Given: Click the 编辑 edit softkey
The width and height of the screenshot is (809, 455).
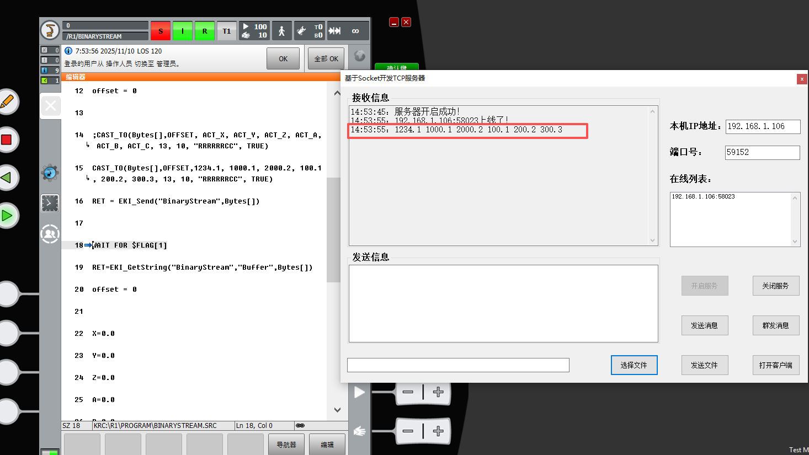Looking at the screenshot, I should [327, 444].
